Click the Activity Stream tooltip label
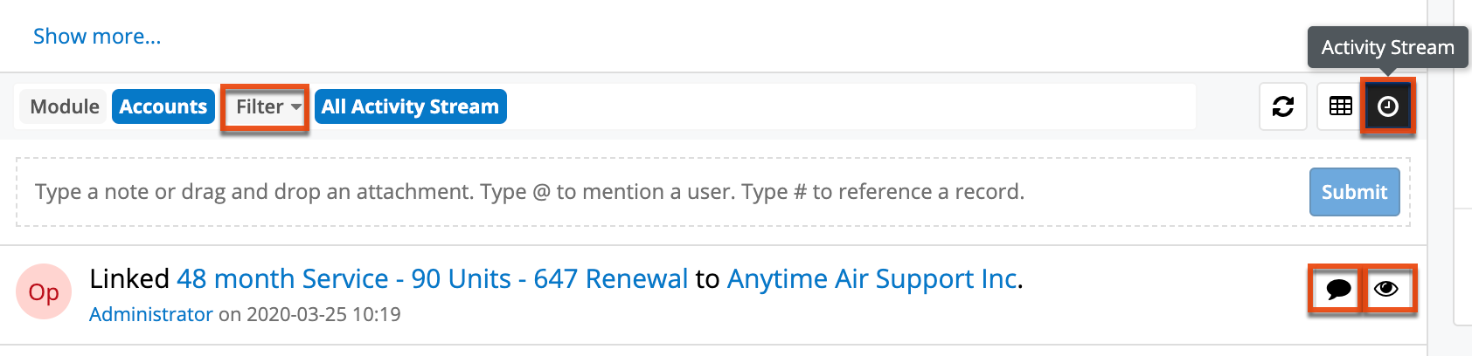The image size is (1472, 356). 1387,48
